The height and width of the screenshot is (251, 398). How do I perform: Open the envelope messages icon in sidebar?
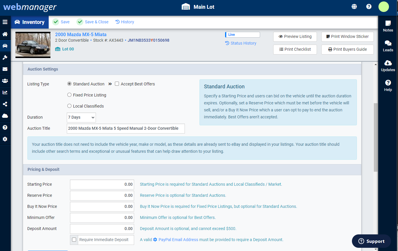[5, 69]
